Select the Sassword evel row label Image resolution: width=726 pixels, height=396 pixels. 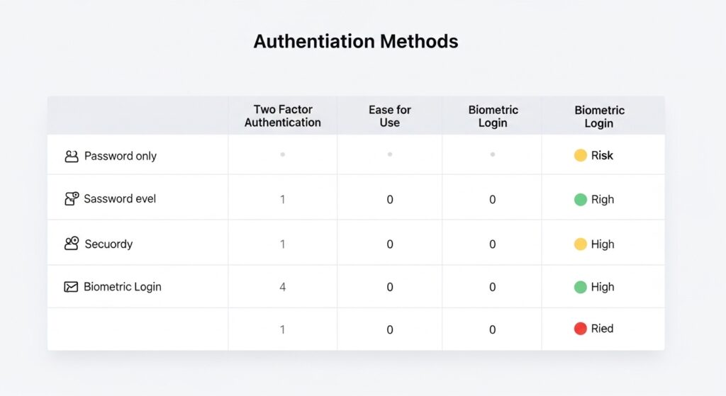tap(120, 199)
